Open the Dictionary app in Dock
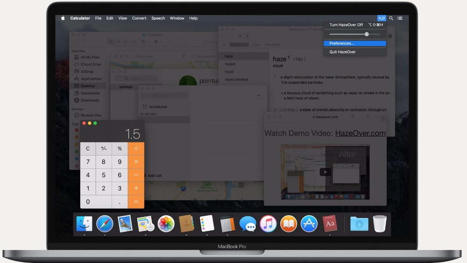The width and height of the screenshot is (467, 263). (330, 224)
